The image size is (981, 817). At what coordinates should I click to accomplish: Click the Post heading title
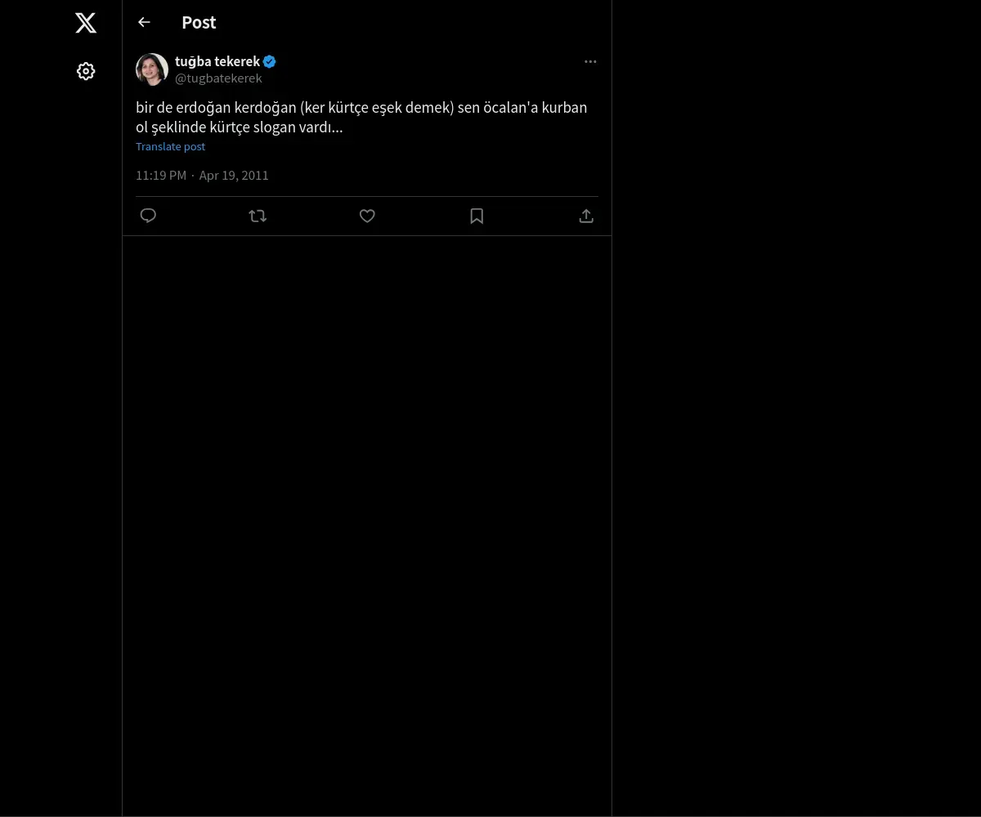(199, 23)
